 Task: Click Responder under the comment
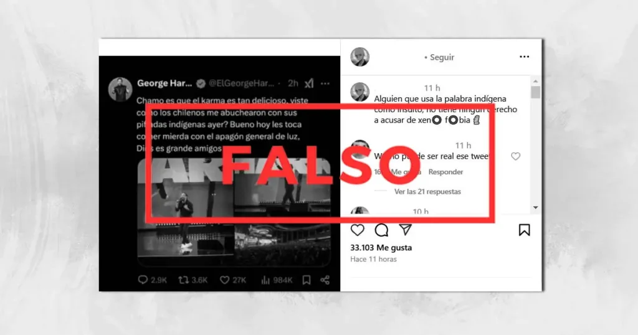[x=445, y=172]
